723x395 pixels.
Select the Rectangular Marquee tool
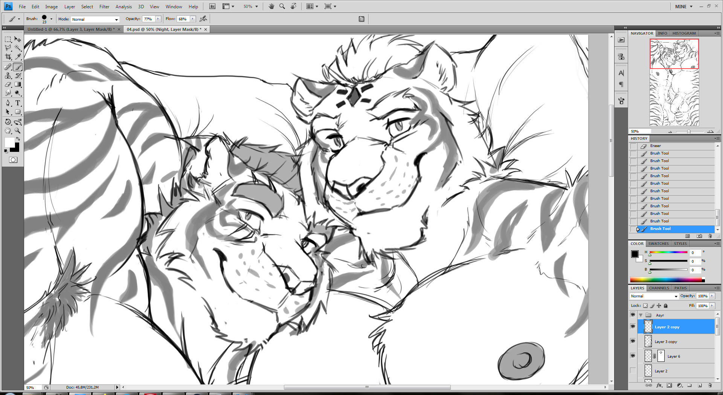pyautogui.click(x=8, y=39)
